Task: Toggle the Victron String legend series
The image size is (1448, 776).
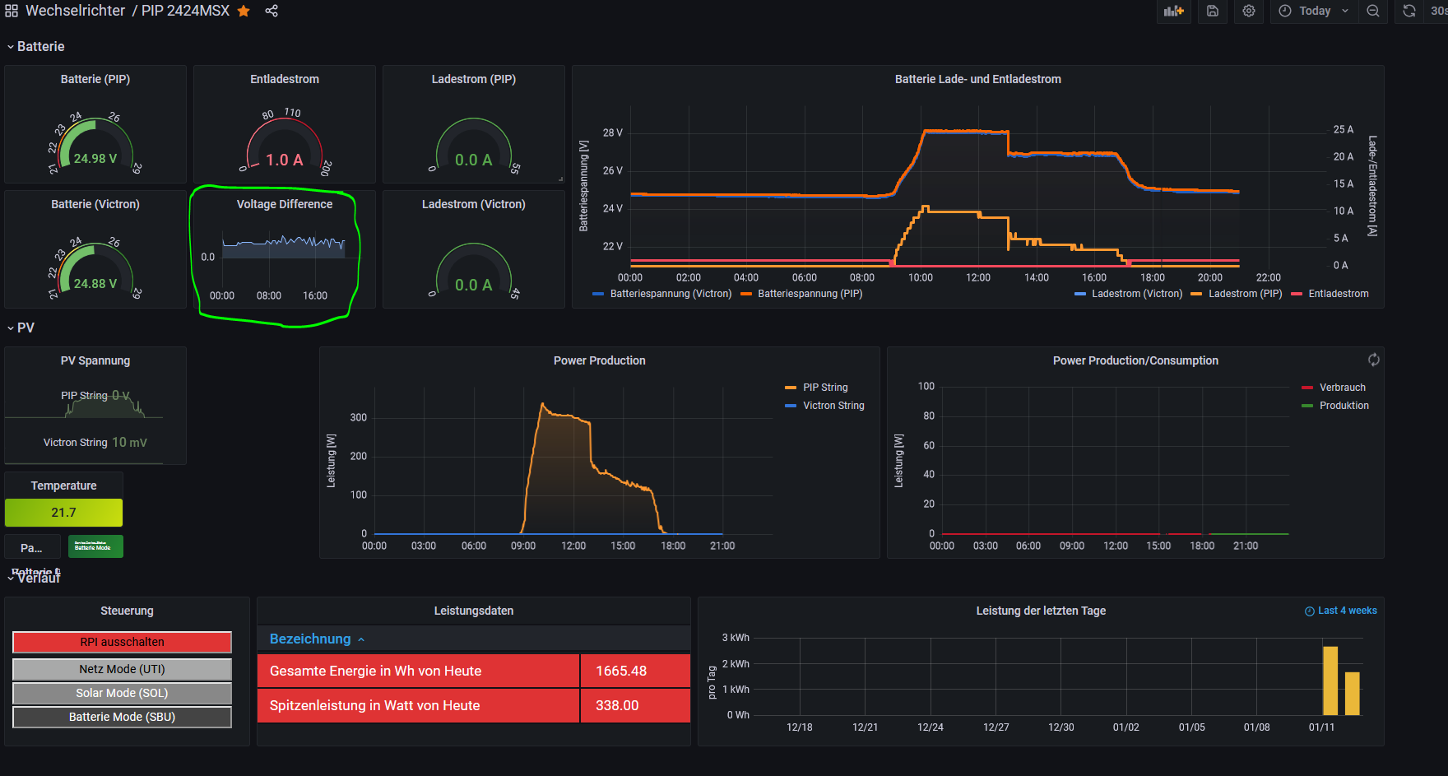Action: tap(833, 406)
